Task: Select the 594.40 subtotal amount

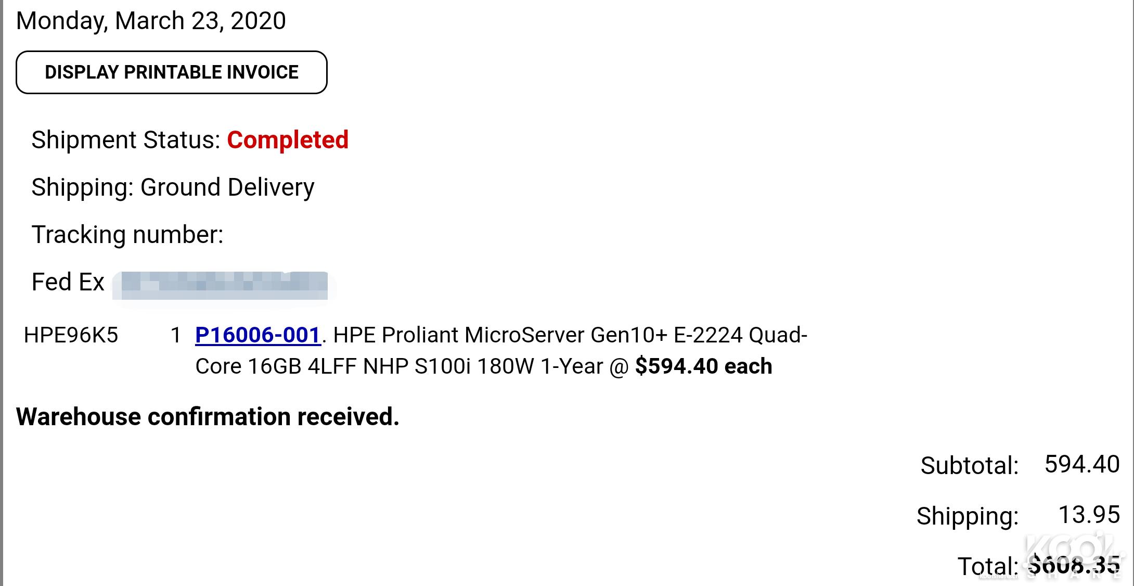Action: pyautogui.click(x=1082, y=464)
